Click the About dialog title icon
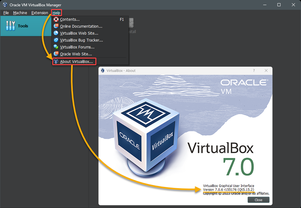The height and width of the screenshot is (208, 301). pyautogui.click(x=103, y=70)
